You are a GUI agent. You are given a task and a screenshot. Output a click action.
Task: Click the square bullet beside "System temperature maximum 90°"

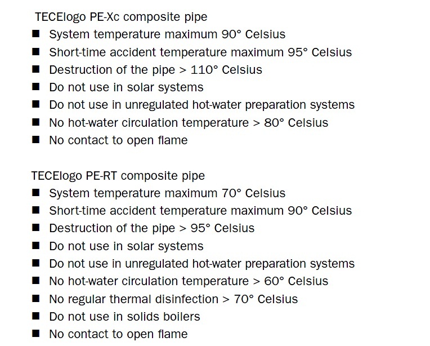pyautogui.click(x=36, y=34)
